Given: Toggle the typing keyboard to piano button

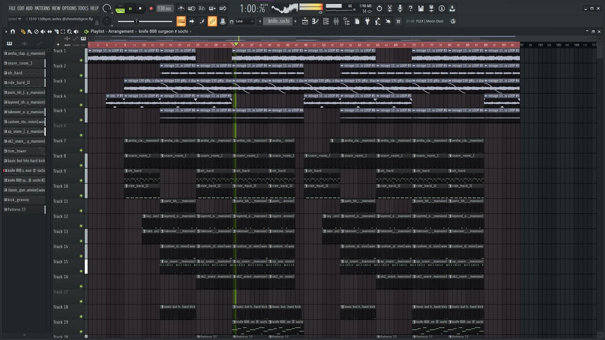Looking at the screenshot, I should pos(181,21).
